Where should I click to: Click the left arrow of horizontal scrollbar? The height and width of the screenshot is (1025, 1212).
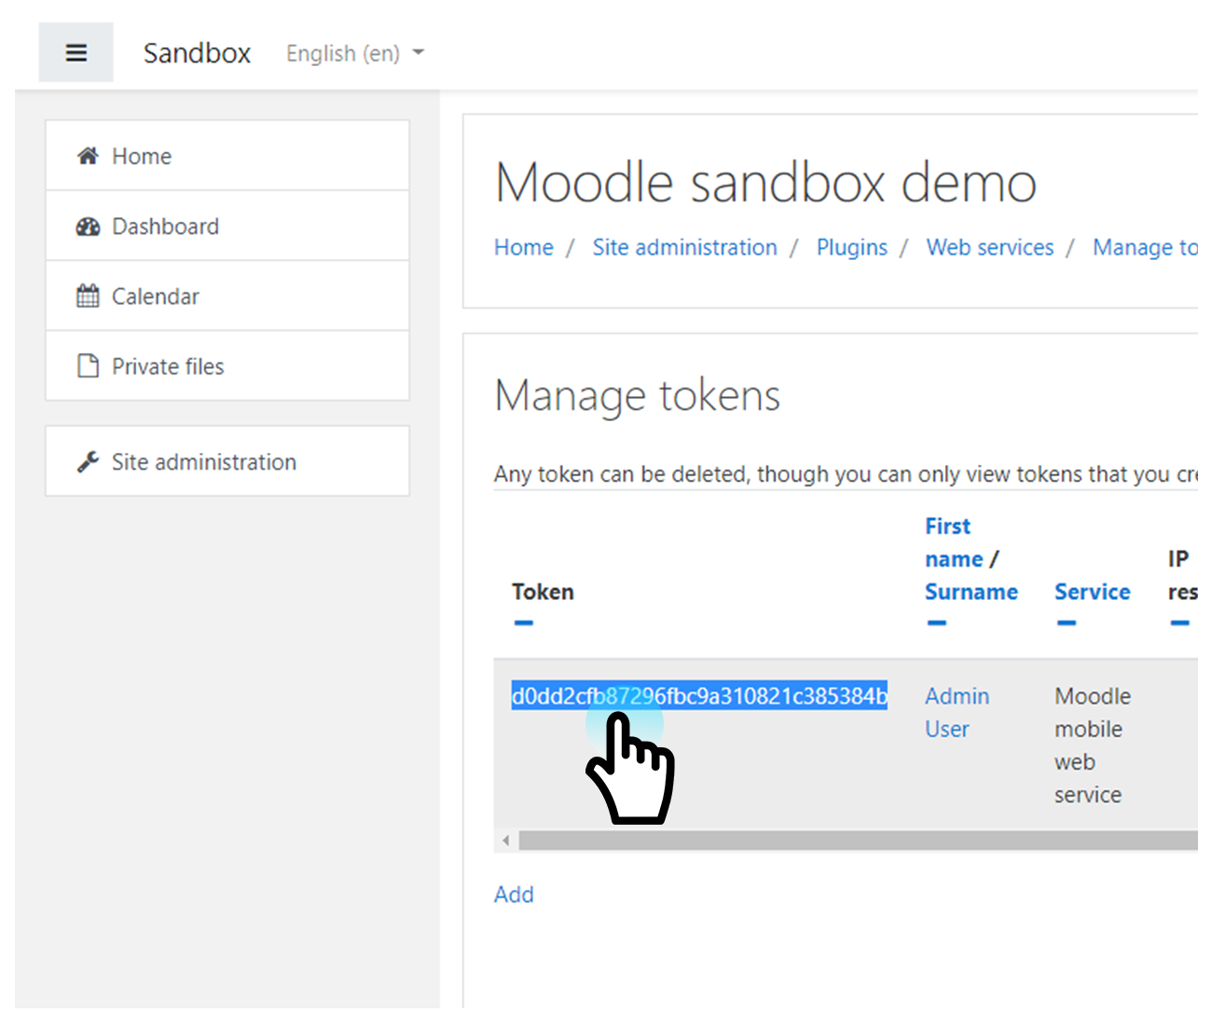coord(506,840)
